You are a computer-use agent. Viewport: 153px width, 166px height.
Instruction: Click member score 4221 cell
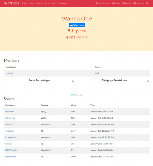pos(98,73)
